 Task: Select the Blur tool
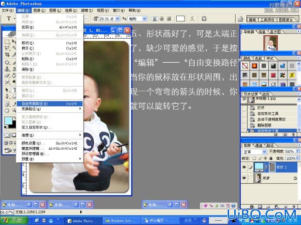click(x=7, y=82)
